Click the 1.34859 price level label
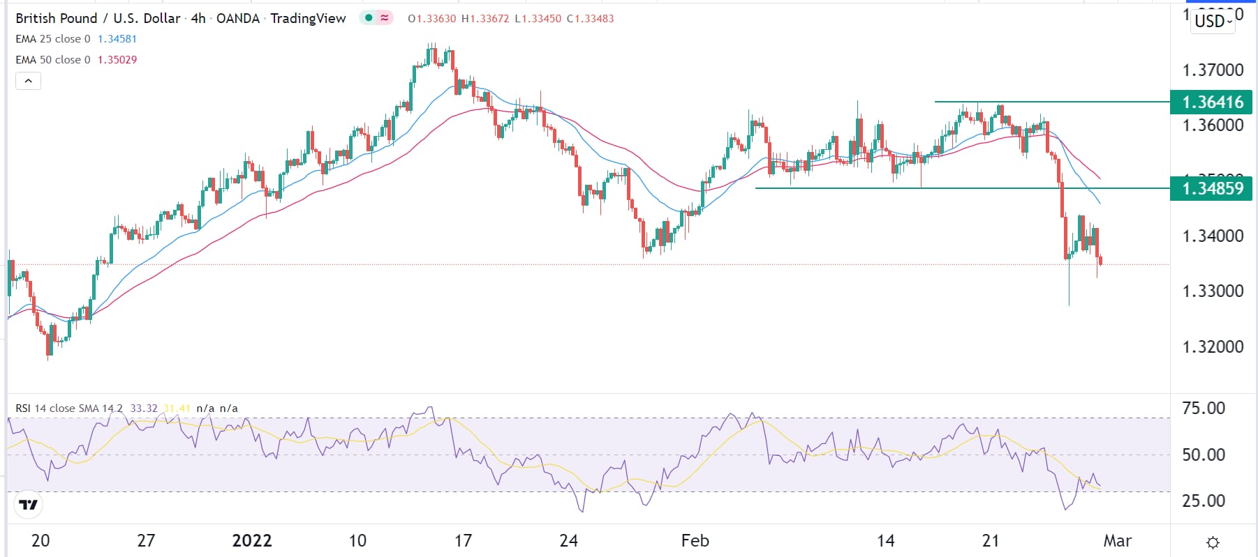1258x557 pixels. tap(1212, 188)
